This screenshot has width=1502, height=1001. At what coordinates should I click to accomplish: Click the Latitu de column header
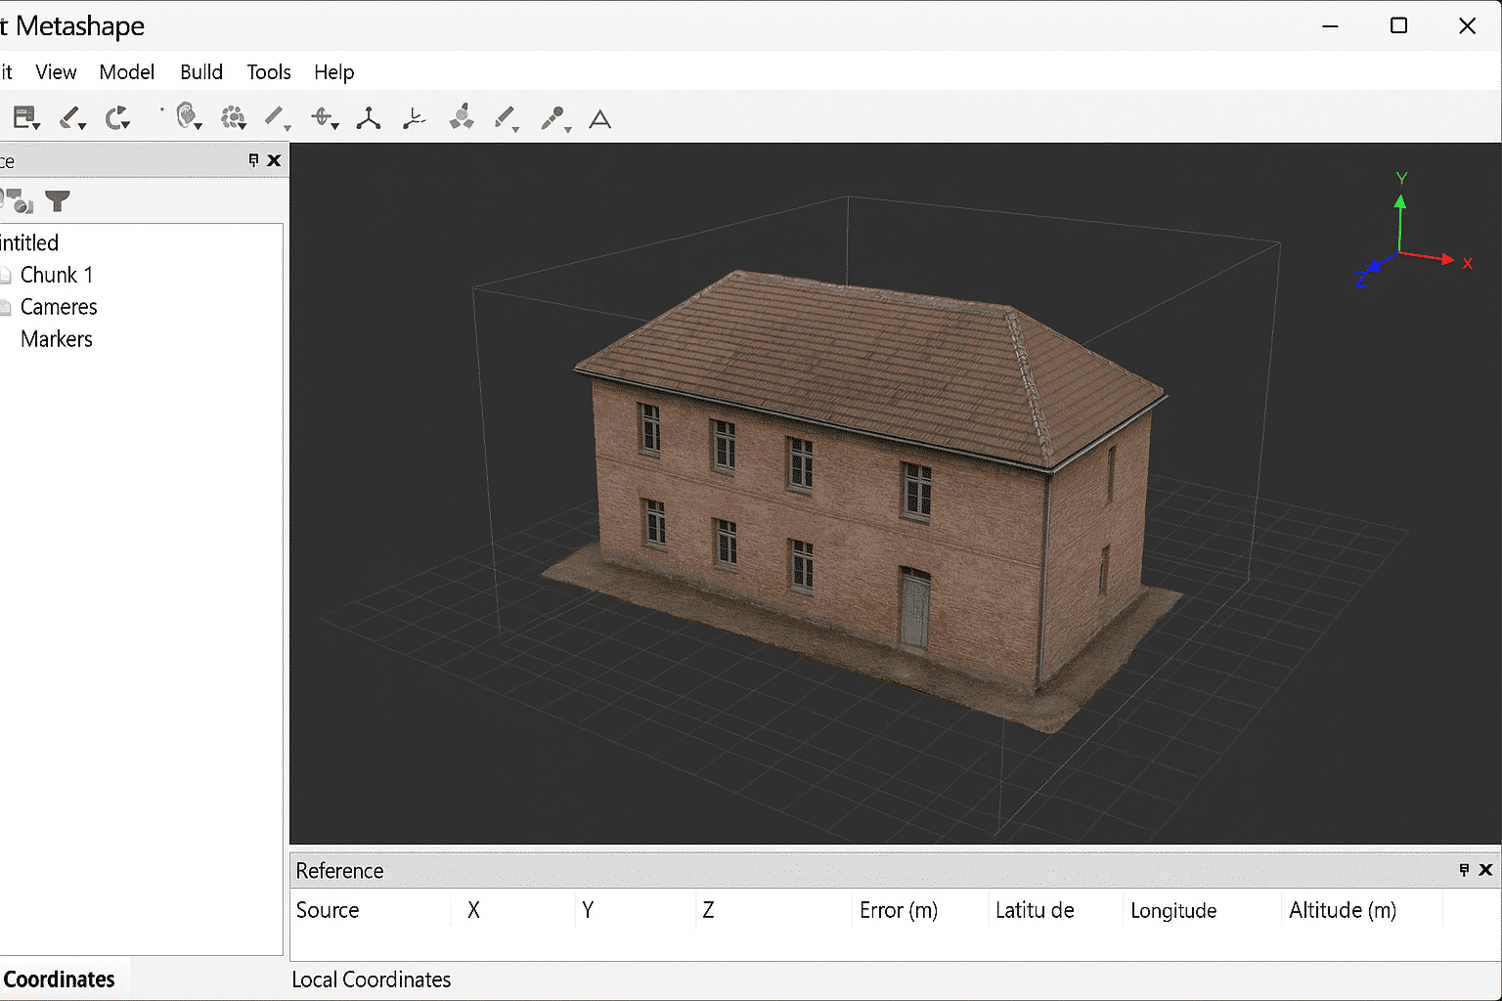(x=1035, y=910)
